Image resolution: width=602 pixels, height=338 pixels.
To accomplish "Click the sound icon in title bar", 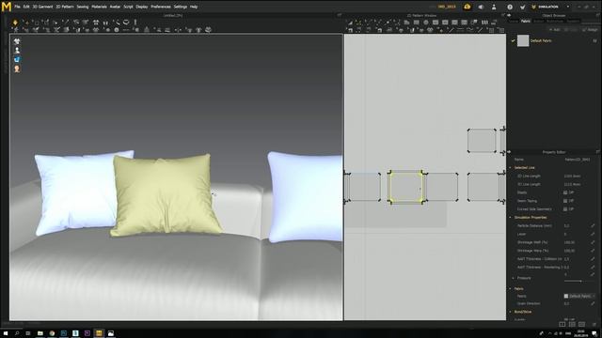I will click(x=481, y=7).
